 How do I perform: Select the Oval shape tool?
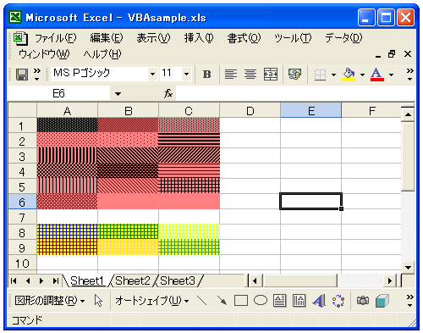(261, 301)
